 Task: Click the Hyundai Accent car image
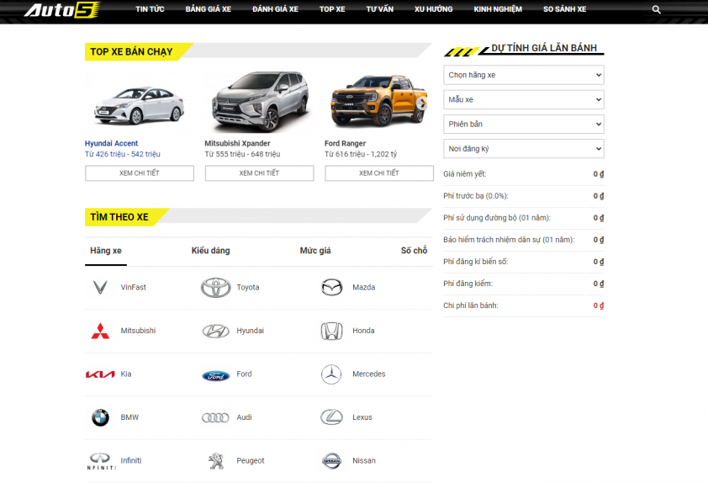tap(139, 105)
